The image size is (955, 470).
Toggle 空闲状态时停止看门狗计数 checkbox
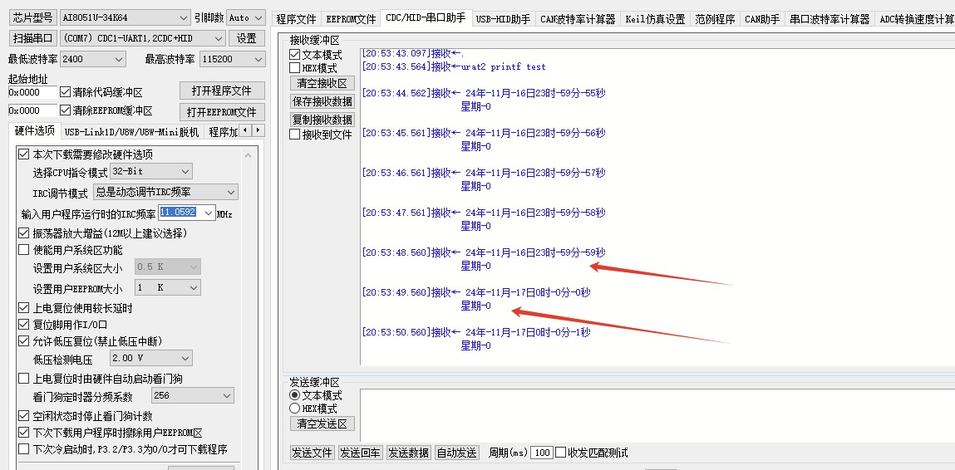pos(24,416)
